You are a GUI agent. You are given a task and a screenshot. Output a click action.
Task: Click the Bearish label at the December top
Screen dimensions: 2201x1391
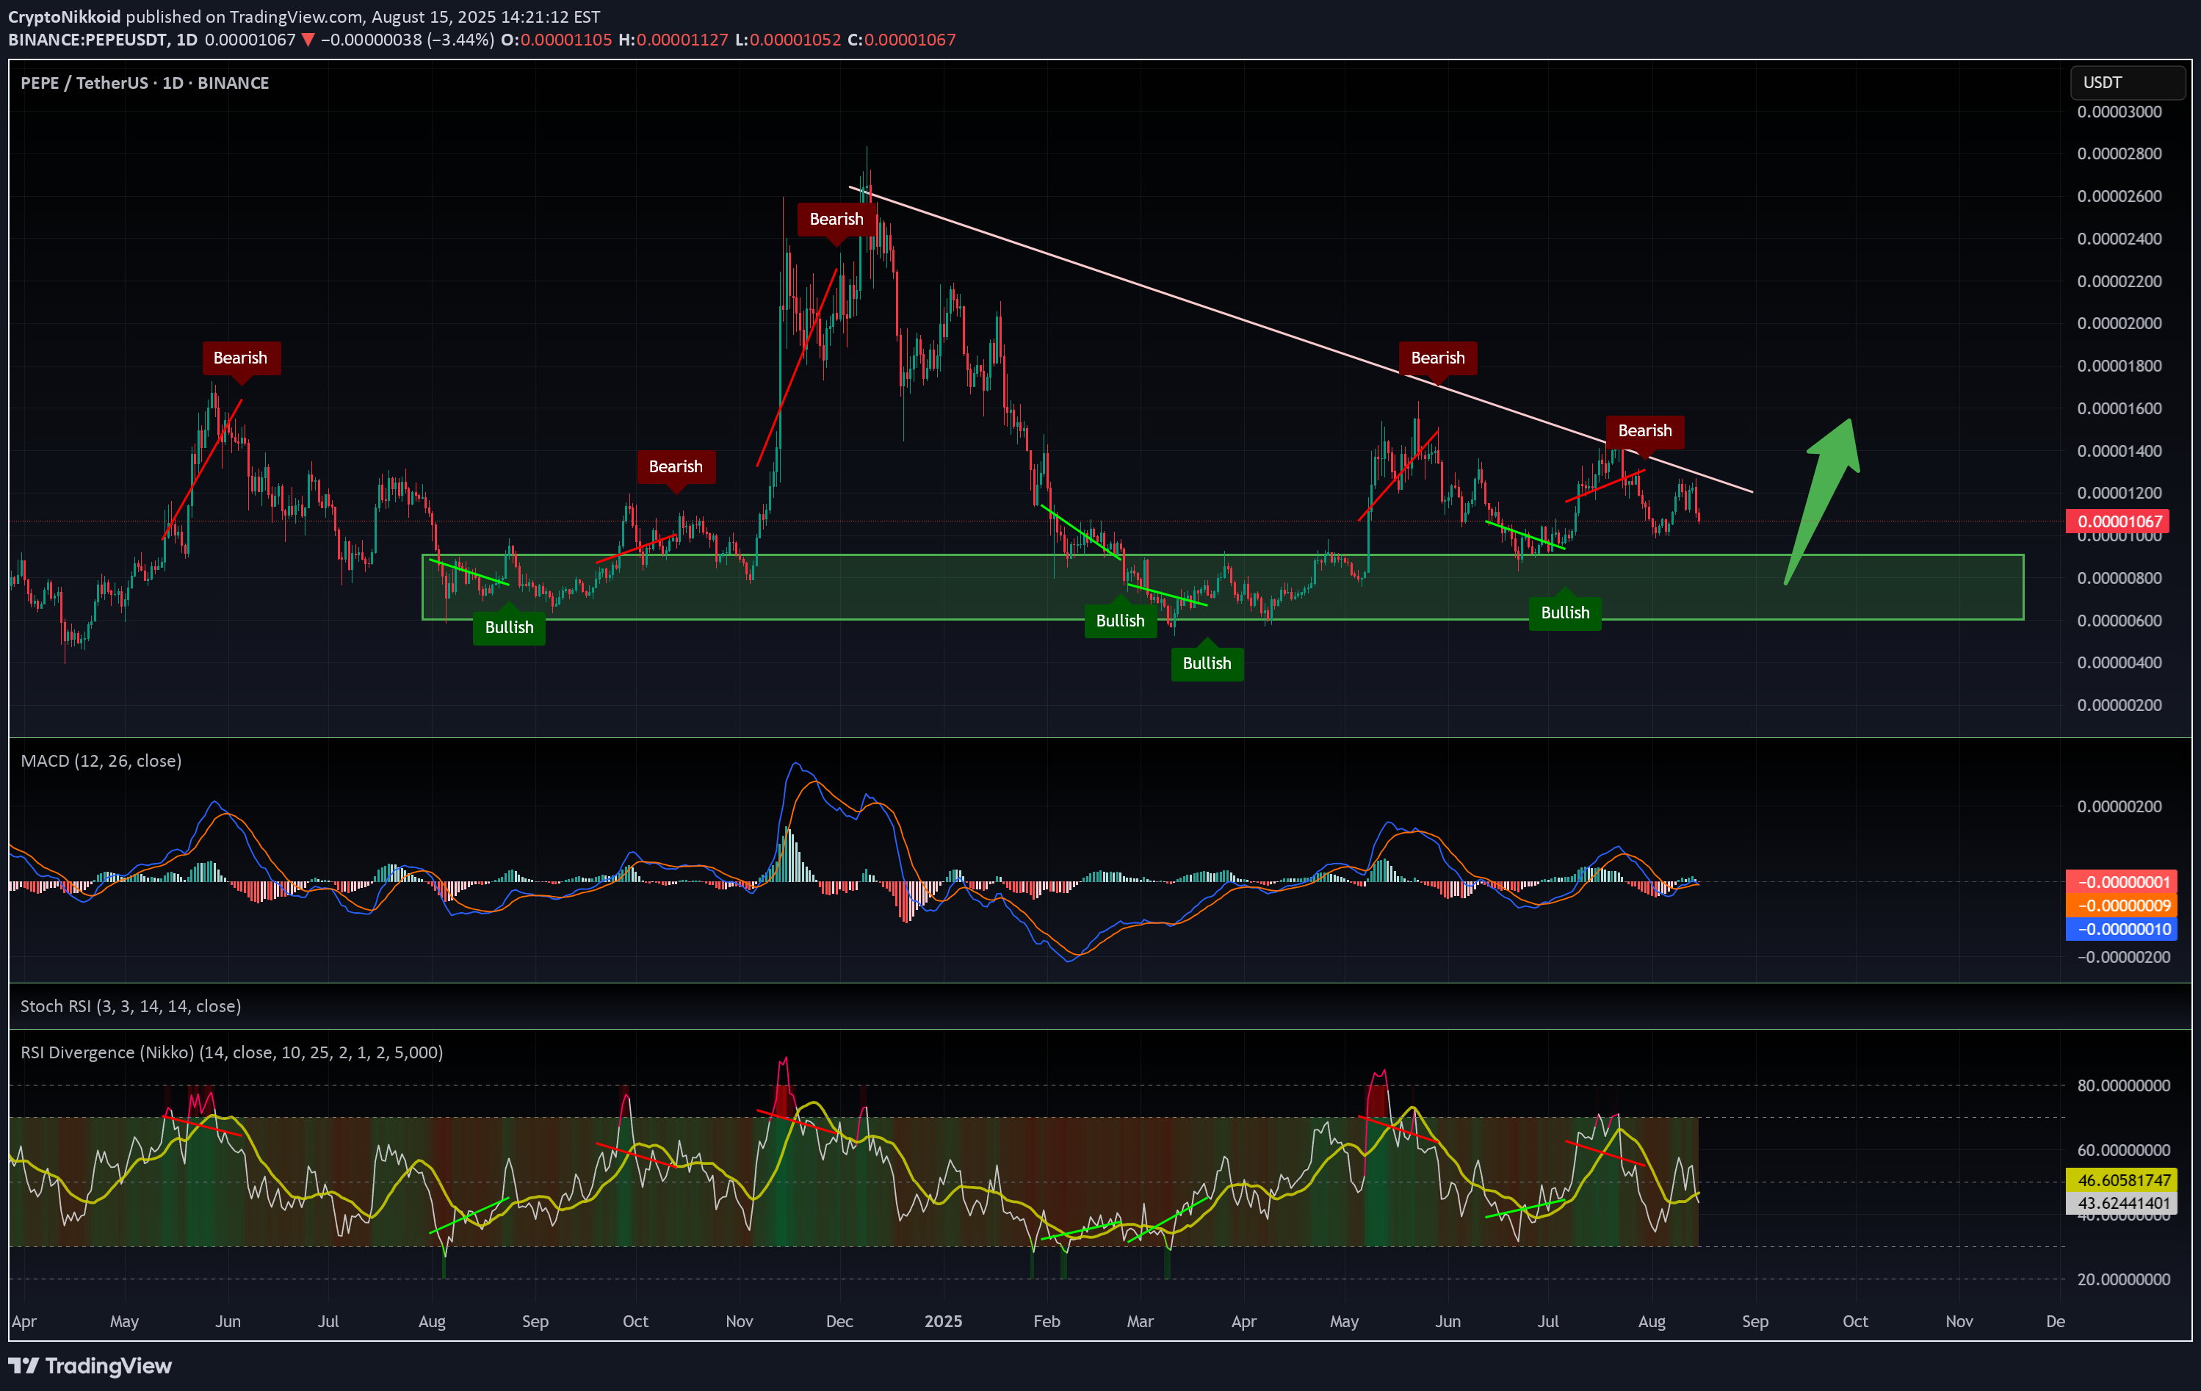tap(836, 218)
